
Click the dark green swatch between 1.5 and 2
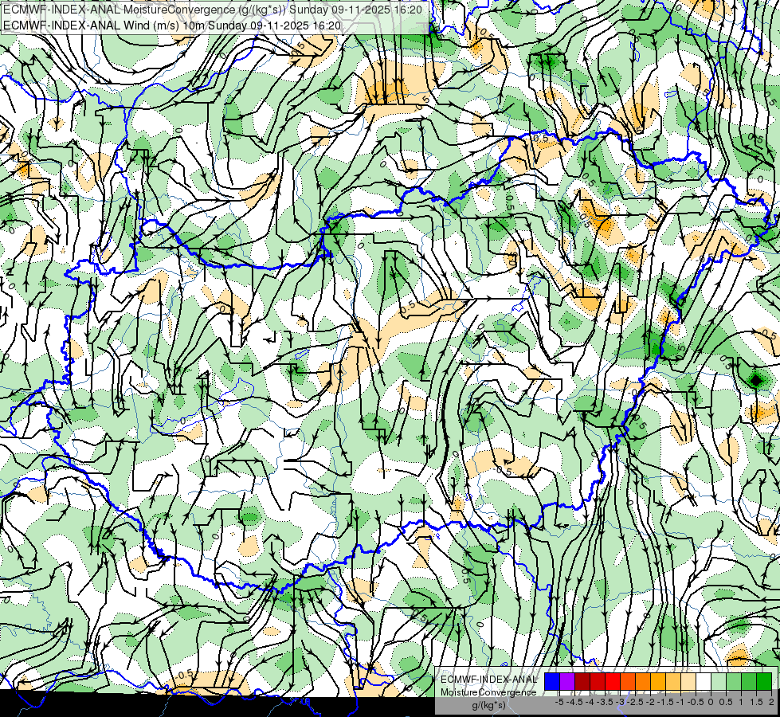pos(764,682)
